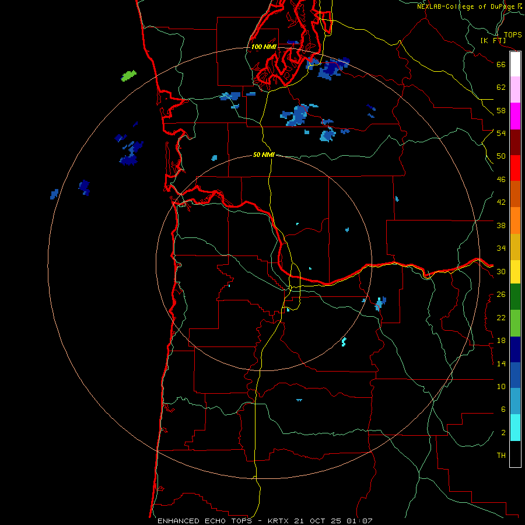Click the 10 value on the legend scale
The height and width of the screenshot is (525, 525).
(x=501, y=387)
